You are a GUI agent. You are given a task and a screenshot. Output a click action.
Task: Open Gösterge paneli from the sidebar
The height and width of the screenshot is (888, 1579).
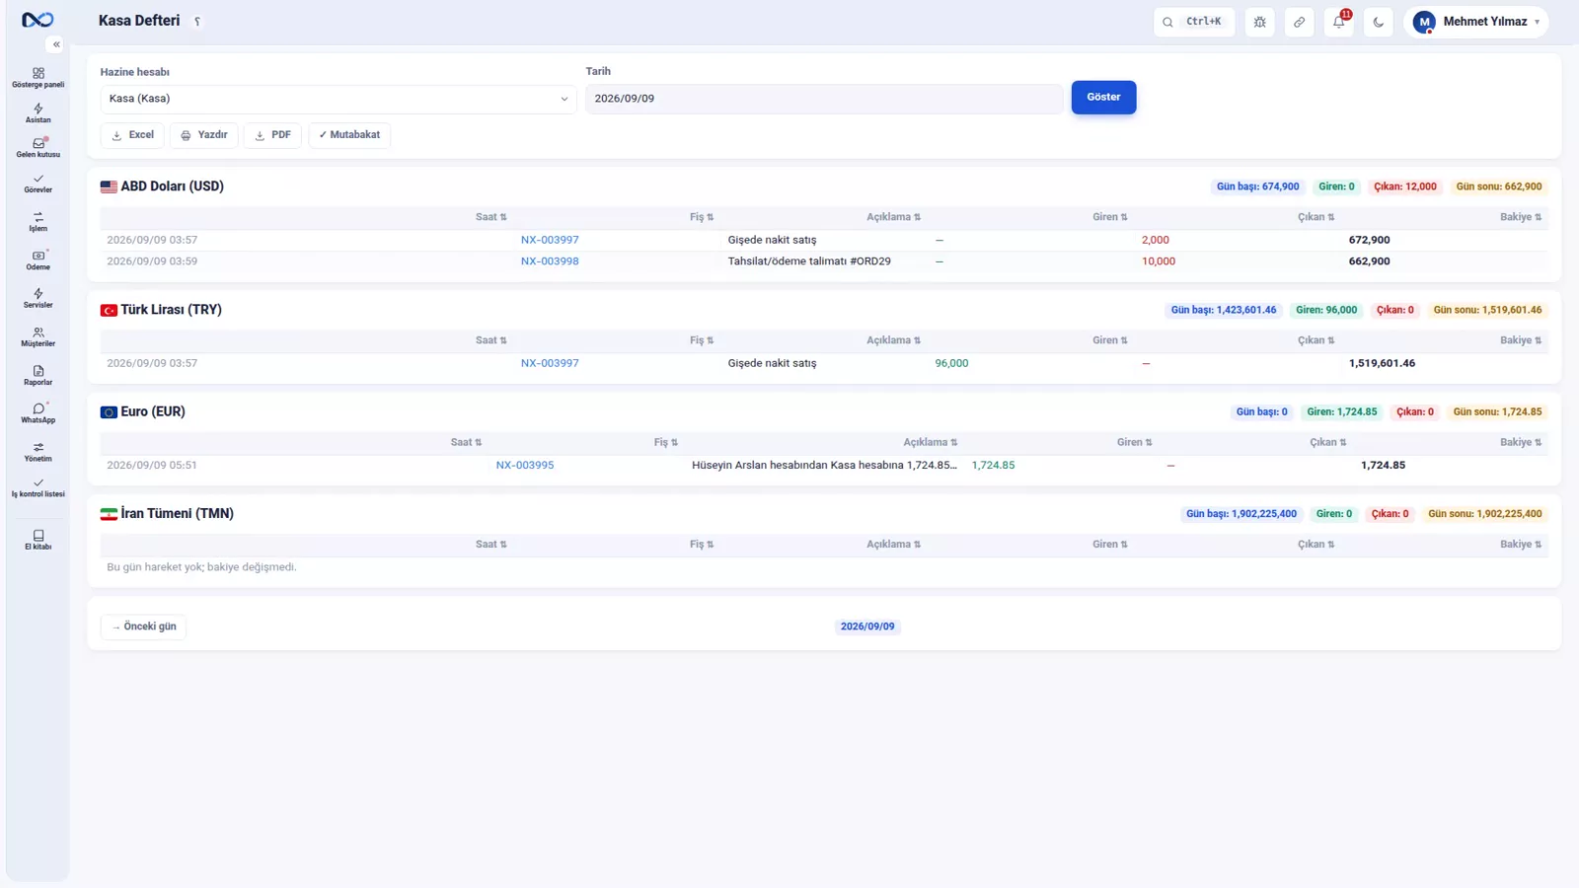tap(38, 78)
